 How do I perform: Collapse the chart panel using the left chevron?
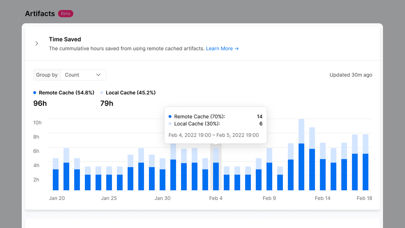(37, 43)
